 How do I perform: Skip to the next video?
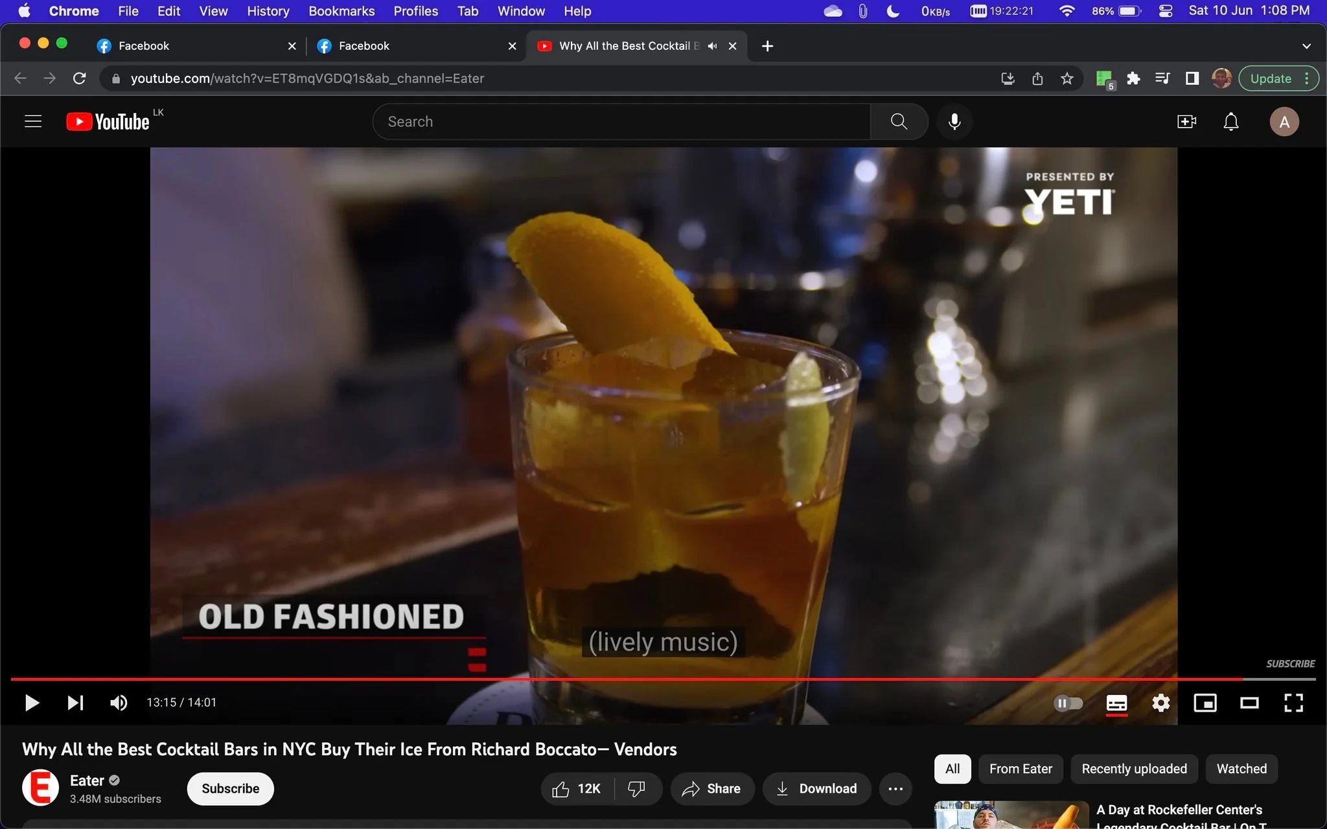[x=75, y=703]
